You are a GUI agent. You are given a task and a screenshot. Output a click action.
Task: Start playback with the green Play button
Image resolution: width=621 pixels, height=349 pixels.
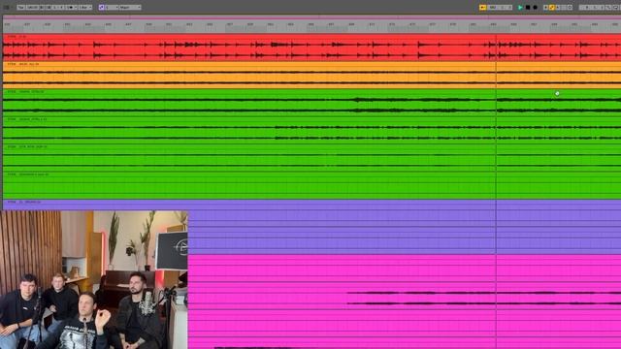(x=520, y=7)
